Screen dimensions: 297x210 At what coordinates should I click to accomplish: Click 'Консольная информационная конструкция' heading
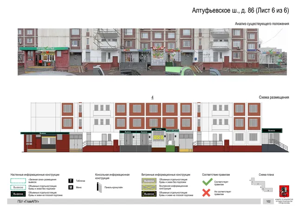112,176
